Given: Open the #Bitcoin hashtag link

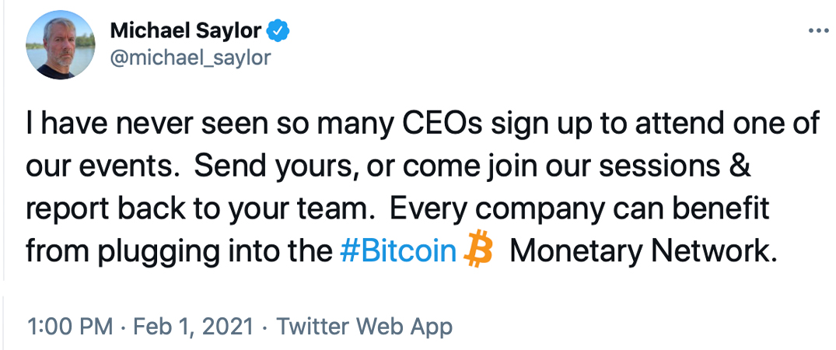Looking at the screenshot, I should (397, 252).
